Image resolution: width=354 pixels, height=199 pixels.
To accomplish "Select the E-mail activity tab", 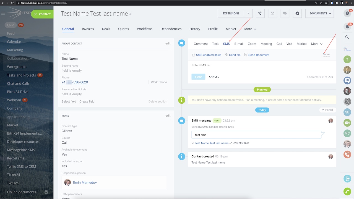I will (239, 44).
